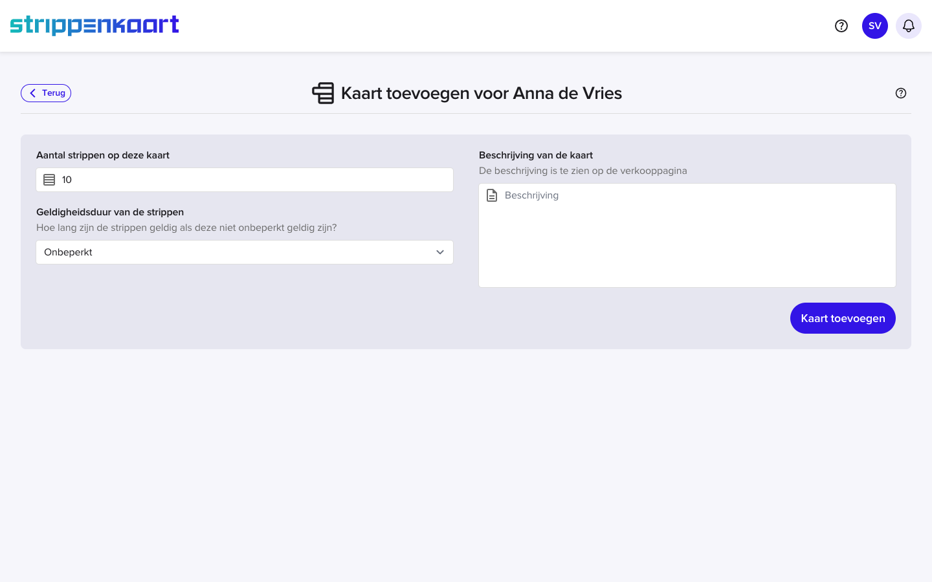Image resolution: width=932 pixels, height=582 pixels.
Task: Click the dropdown chevron arrow
Action: pyautogui.click(x=440, y=252)
